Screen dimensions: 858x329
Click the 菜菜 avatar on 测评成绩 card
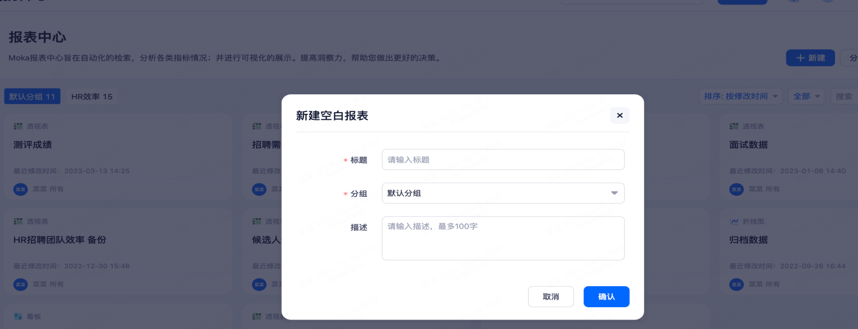(20, 189)
